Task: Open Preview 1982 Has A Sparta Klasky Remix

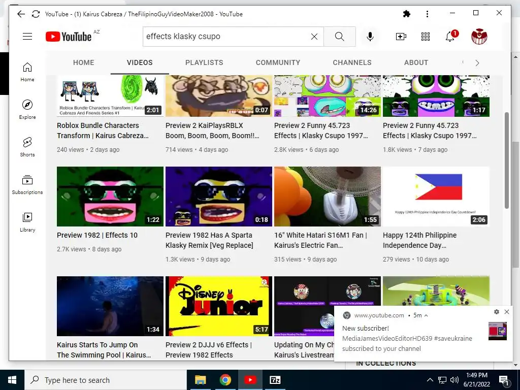Action: tap(209, 240)
